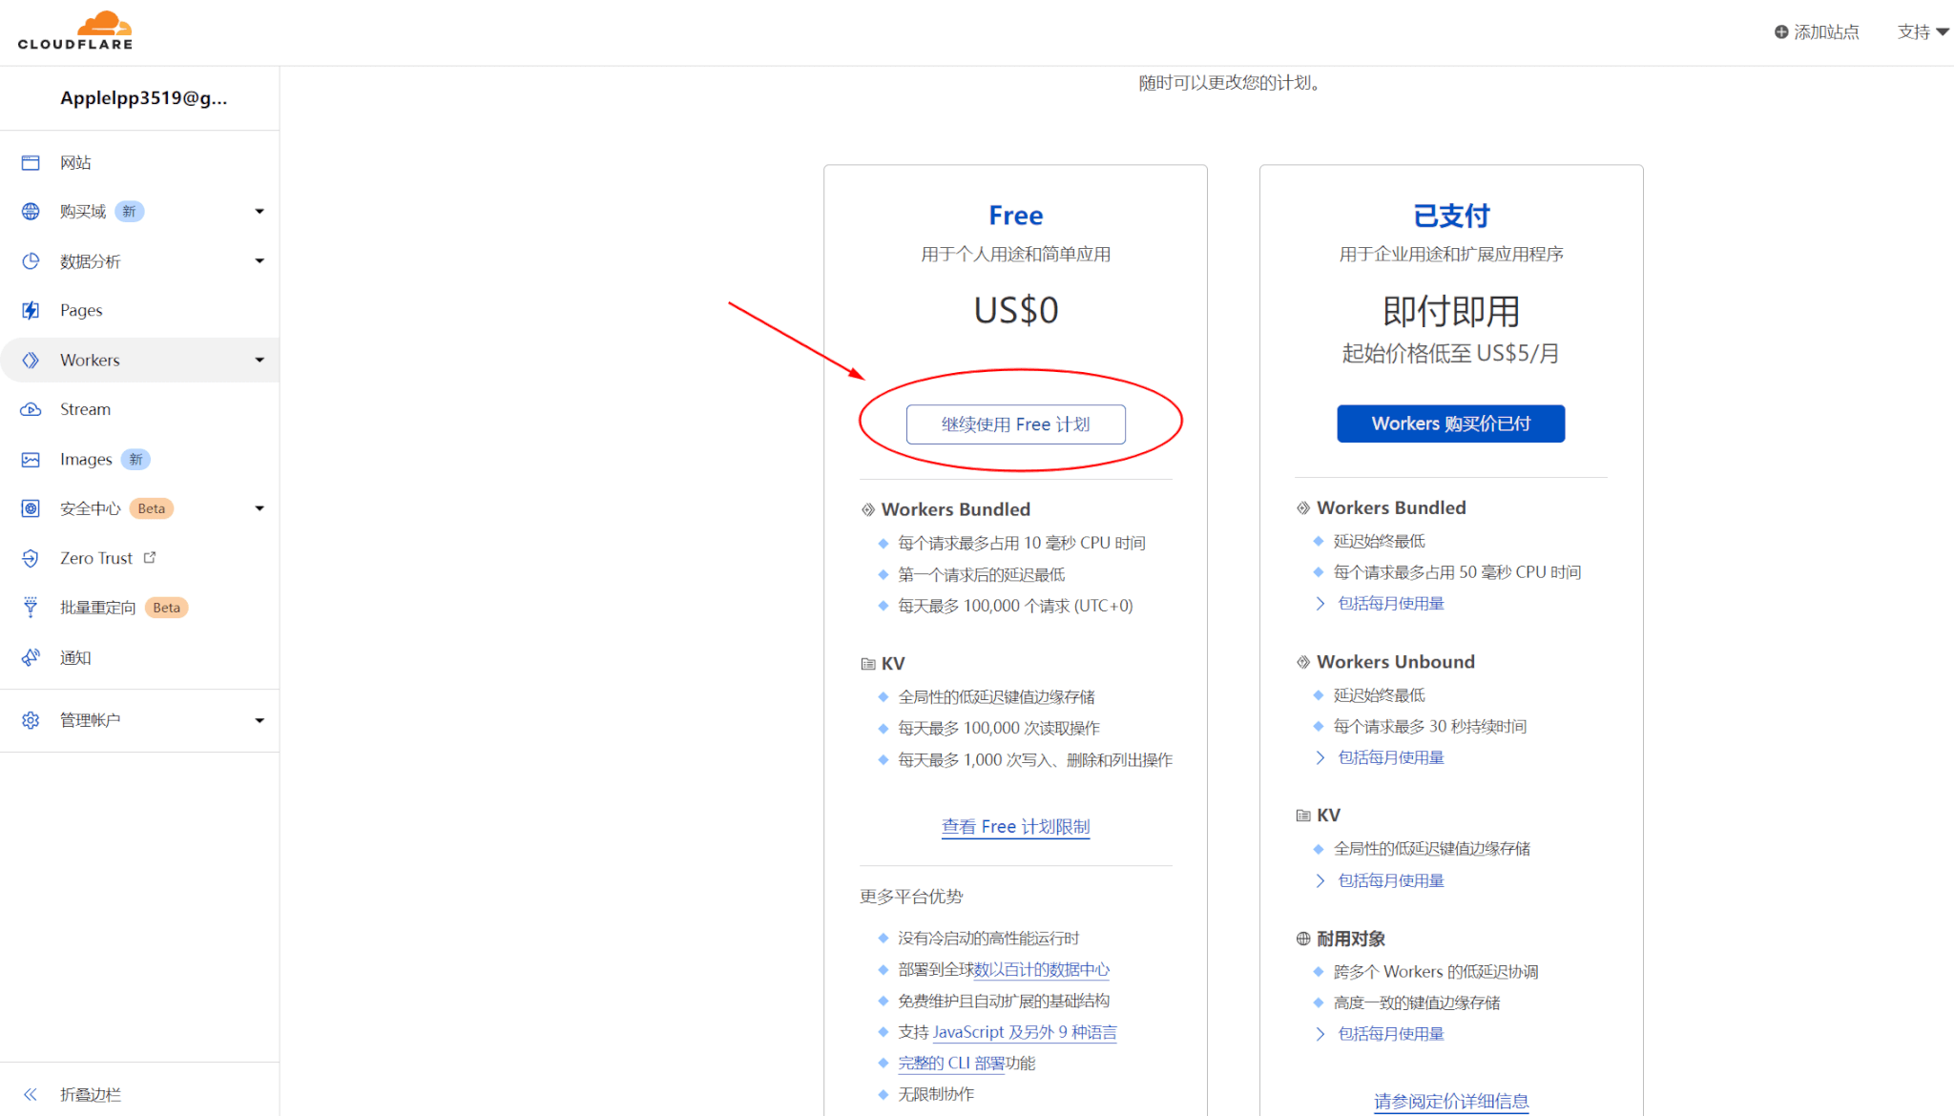Expand the 购买域 menu arrow
Viewport: 1954px width, 1116px height.
coord(260,212)
